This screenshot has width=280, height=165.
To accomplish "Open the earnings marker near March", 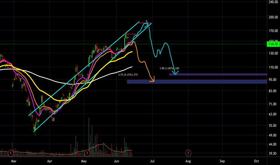I will (11, 153).
